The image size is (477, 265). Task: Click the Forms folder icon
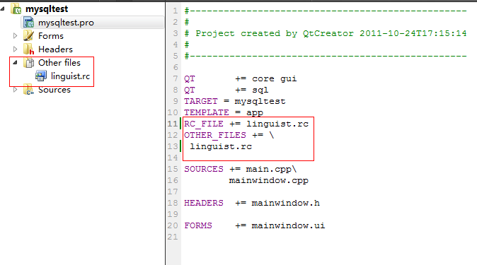29,36
